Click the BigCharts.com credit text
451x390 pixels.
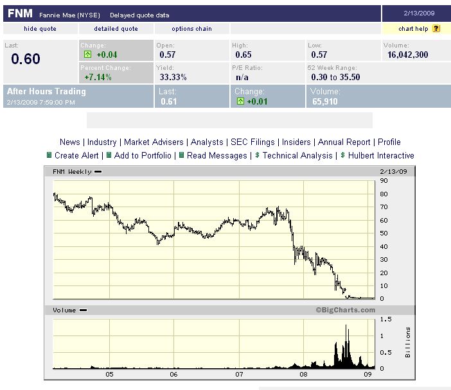tap(346, 310)
